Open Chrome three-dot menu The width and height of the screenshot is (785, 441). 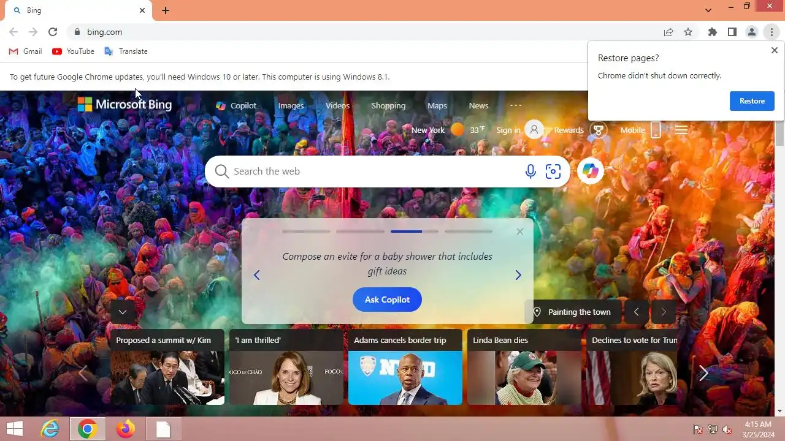pyautogui.click(x=772, y=32)
